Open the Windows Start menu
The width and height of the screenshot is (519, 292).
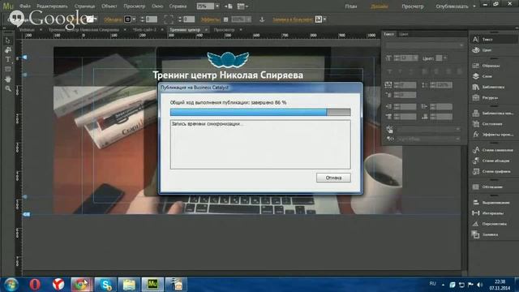[11, 285]
